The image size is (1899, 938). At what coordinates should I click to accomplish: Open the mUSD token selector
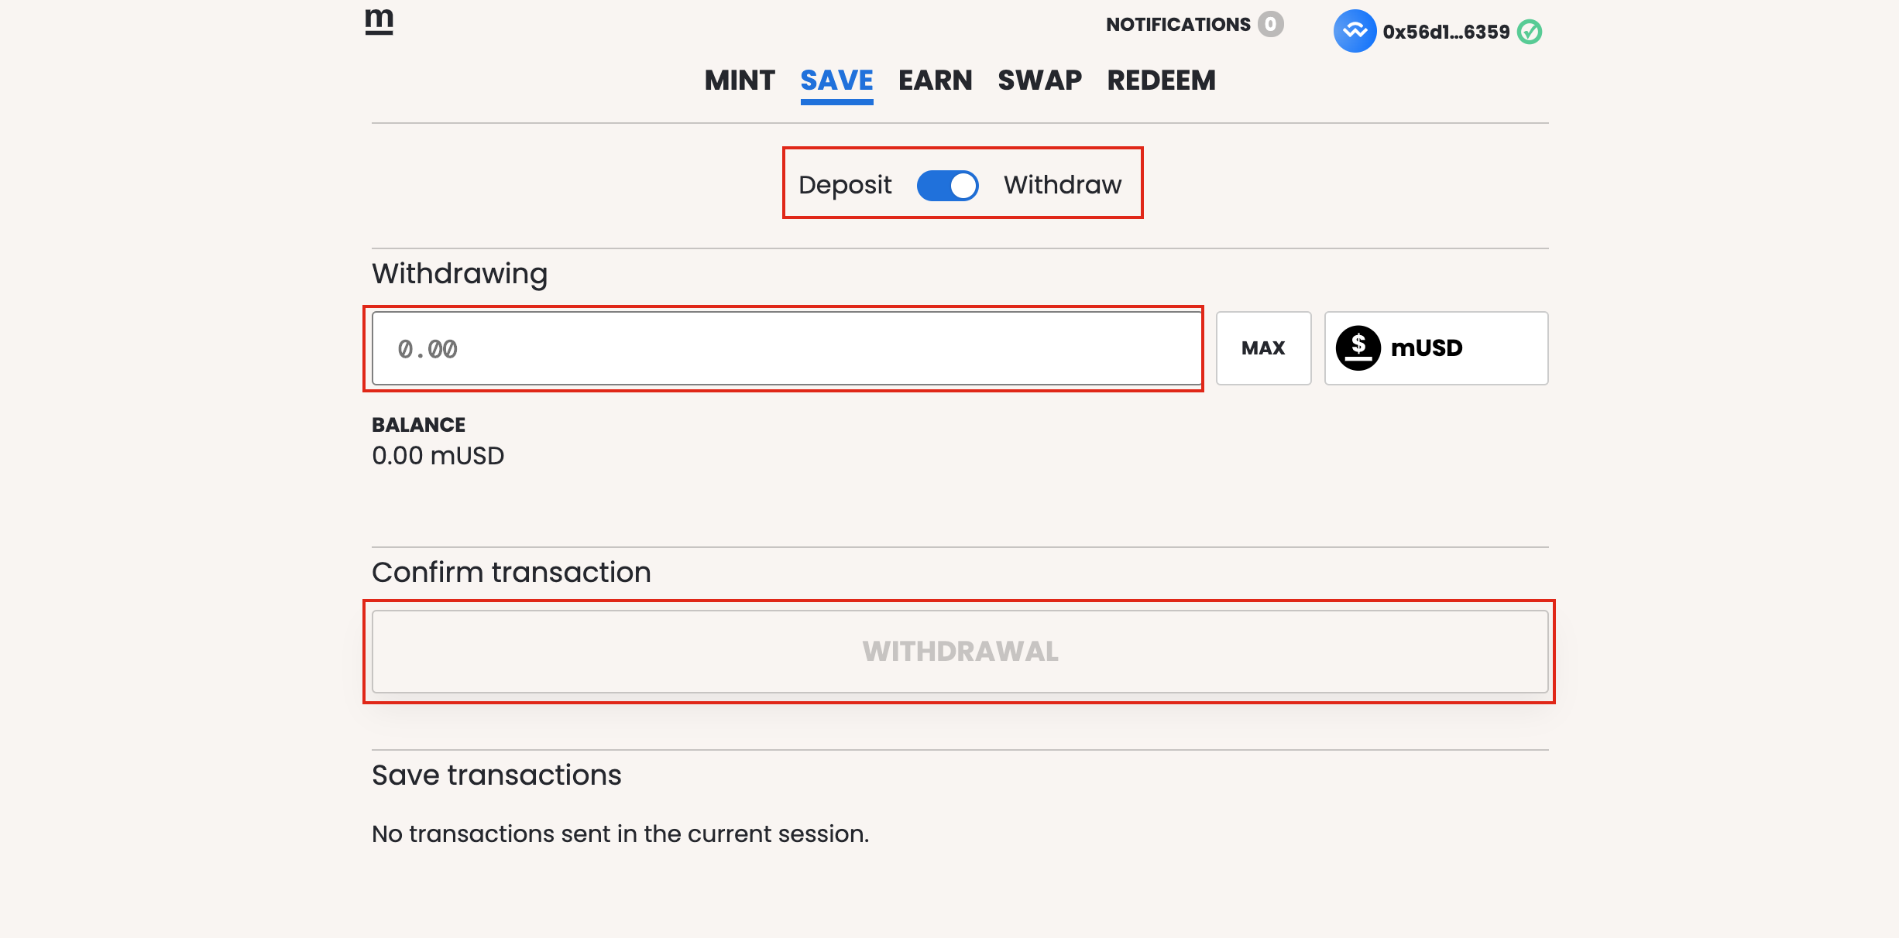click(x=1436, y=348)
